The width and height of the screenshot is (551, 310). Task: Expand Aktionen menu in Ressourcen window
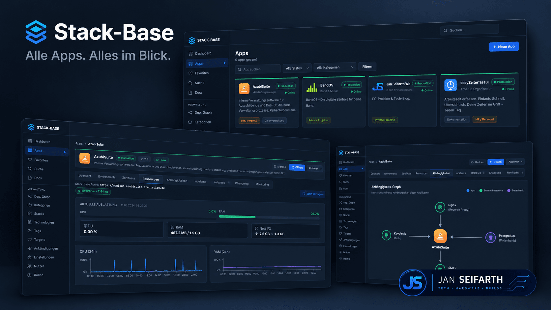tap(315, 168)
